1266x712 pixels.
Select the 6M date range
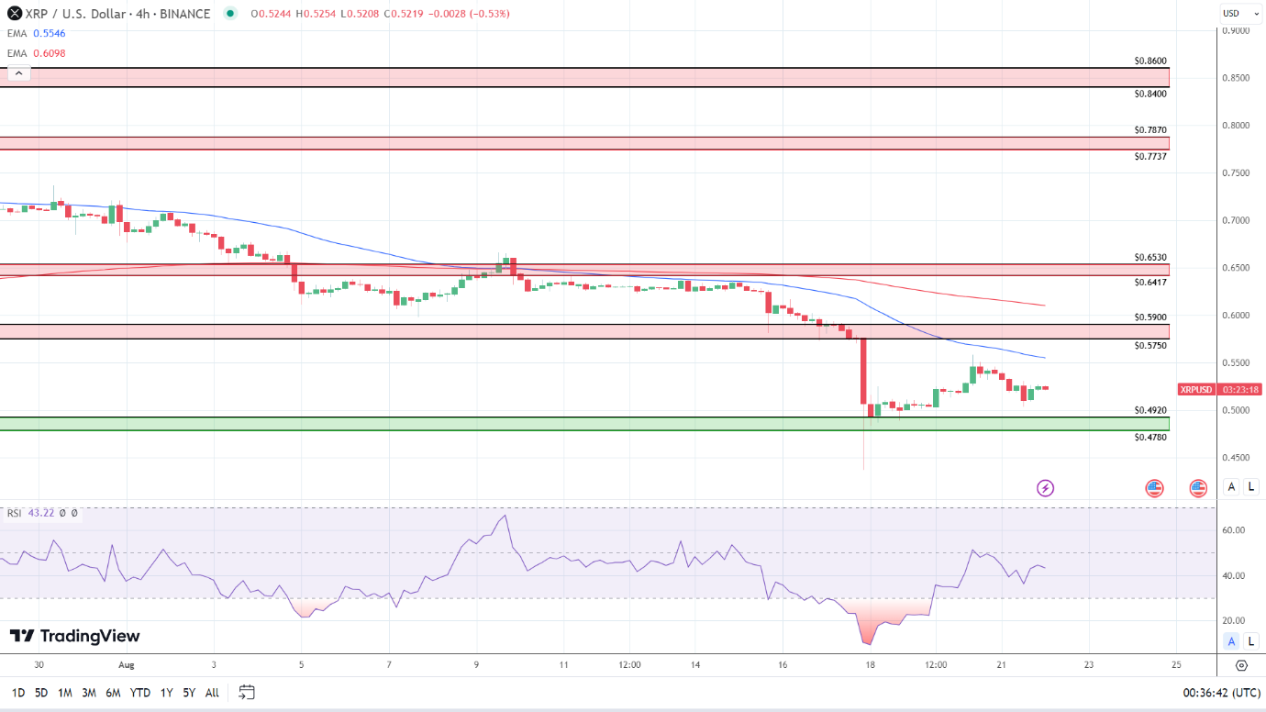tap(113, 693)
